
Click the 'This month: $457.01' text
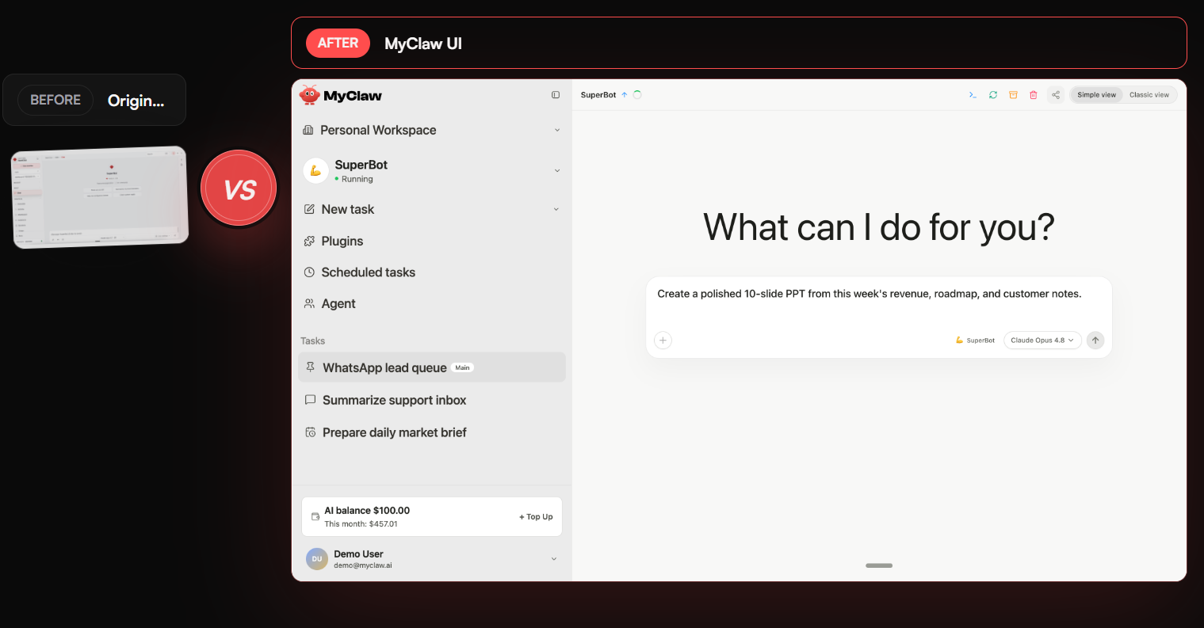[x=361, y=524]
